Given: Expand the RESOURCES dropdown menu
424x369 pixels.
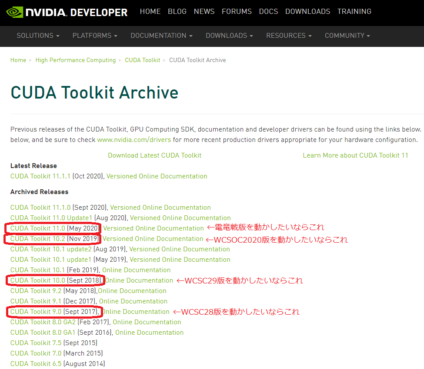Looking at the screenshot, I should point(289,36).
